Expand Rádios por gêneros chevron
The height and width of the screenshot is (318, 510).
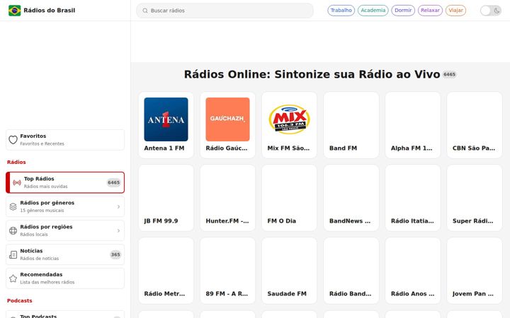118,206
